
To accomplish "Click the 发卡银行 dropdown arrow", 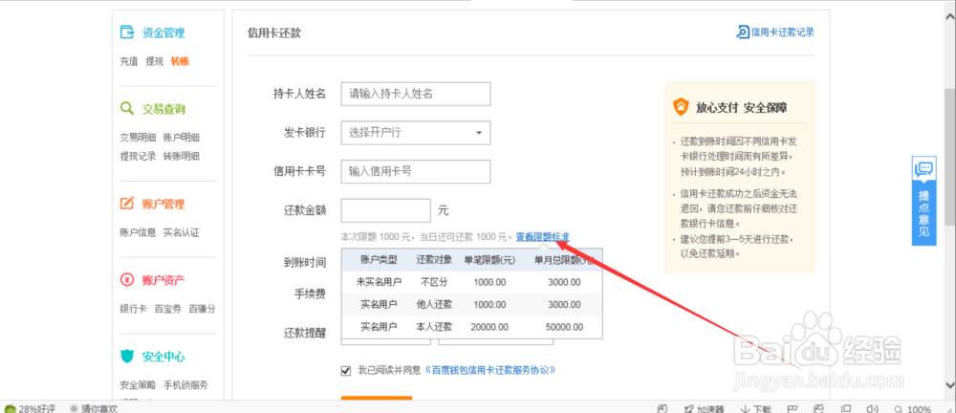I will [479, 132].
